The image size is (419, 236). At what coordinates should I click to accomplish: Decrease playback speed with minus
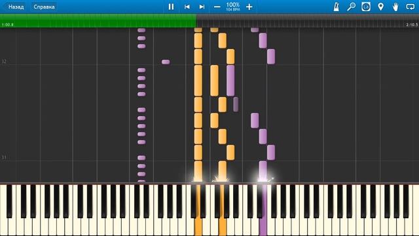[x=217, y=7]
